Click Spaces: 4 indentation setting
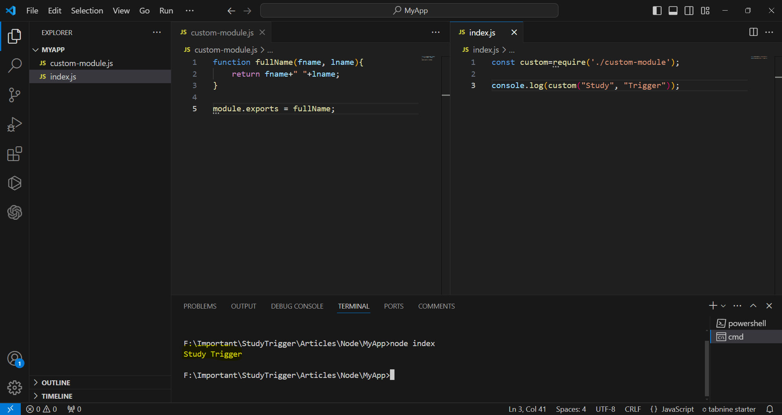 tap(571, 409)
